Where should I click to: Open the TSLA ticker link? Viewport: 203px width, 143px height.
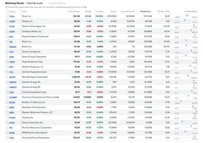point(12,17)
